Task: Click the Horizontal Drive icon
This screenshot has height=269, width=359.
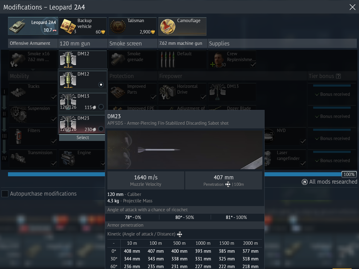Action: [167, 92]
